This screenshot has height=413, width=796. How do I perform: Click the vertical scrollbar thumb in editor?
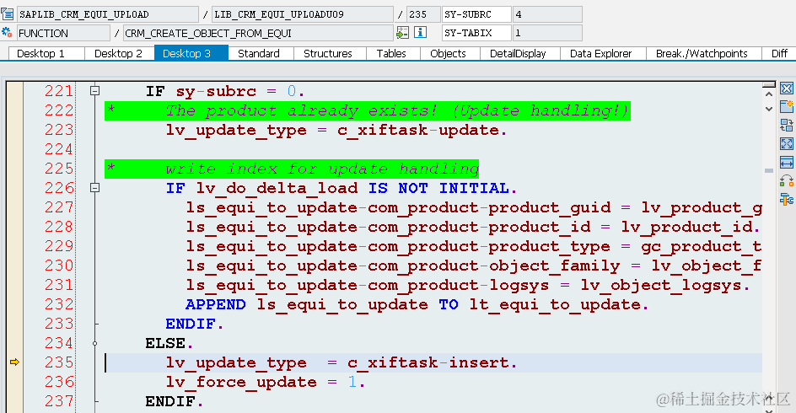coord(768,171)
